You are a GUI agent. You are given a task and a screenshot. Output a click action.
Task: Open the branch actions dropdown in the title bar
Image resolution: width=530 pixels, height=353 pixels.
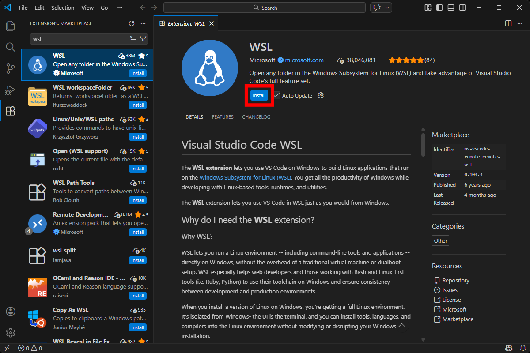point(386,8)
